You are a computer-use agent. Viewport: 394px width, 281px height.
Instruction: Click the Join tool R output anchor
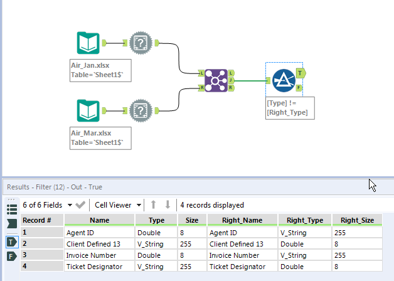pyautogui.click(x=231, y=88)
